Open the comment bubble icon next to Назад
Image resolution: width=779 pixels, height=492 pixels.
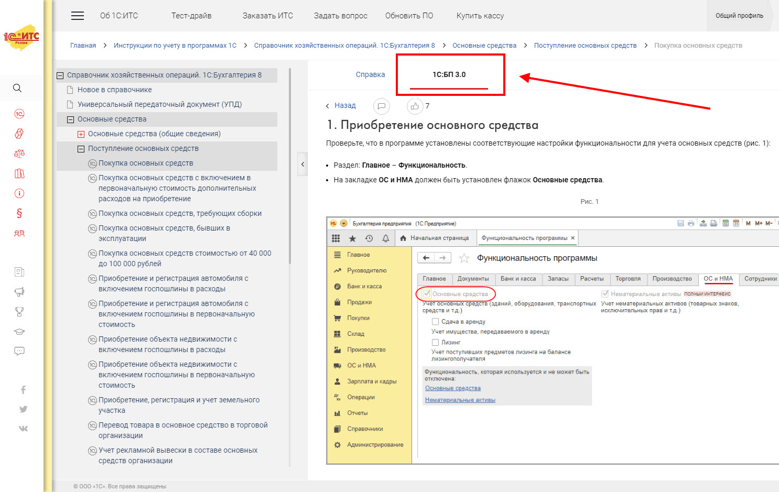[x=381, y=106]
